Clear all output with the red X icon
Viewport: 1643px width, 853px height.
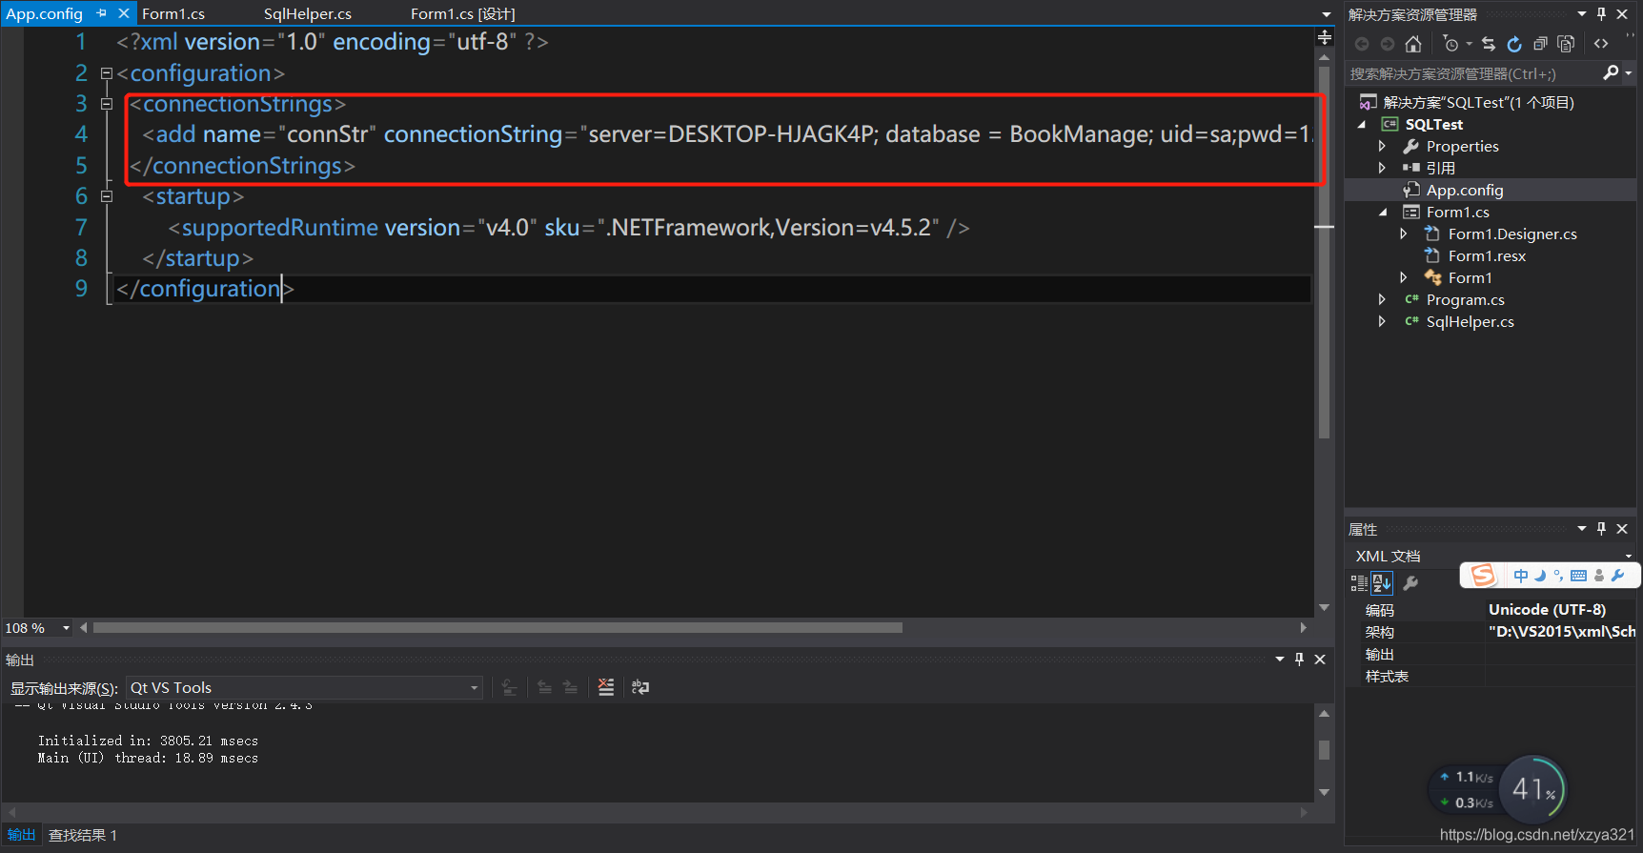pyautogui.click(x=606, y=687)
